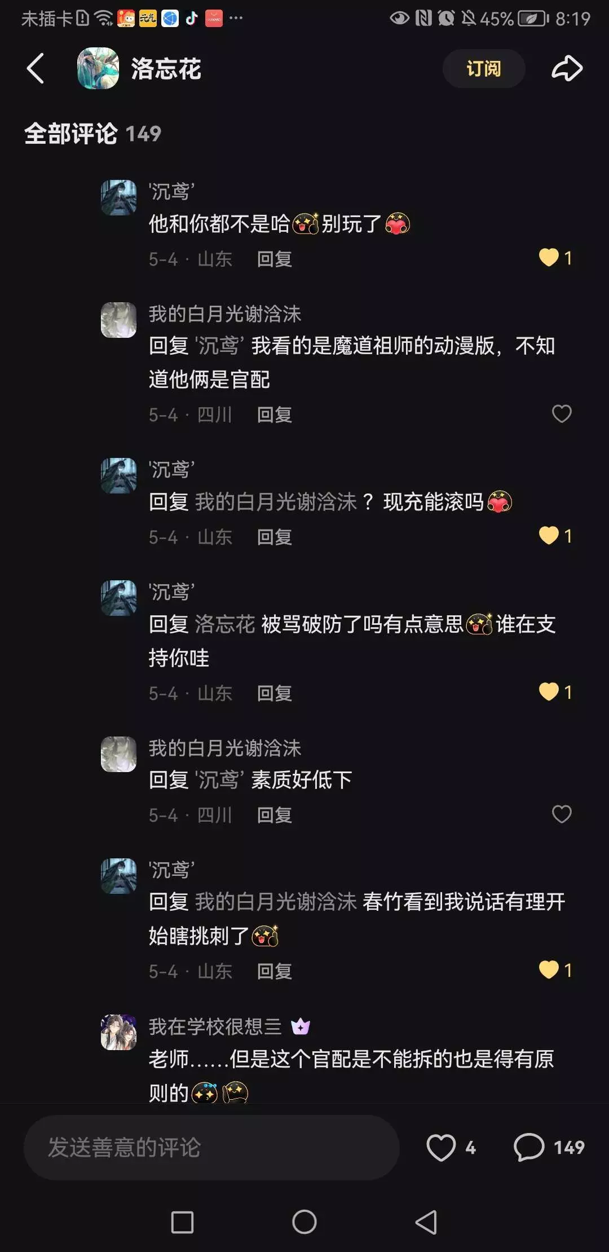Subscribe with the 订阅 button

(484, 68)
